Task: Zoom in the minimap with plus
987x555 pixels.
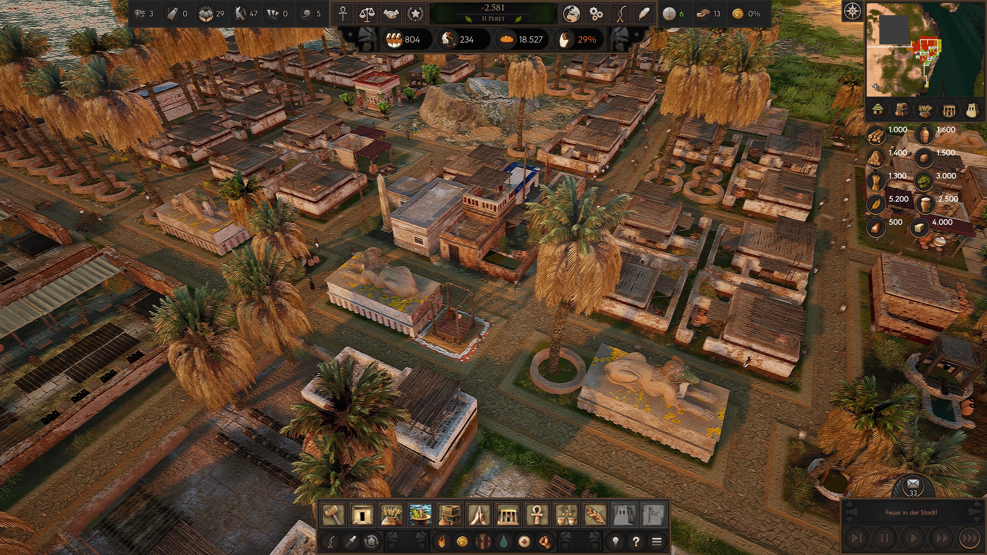Action: 875,87
